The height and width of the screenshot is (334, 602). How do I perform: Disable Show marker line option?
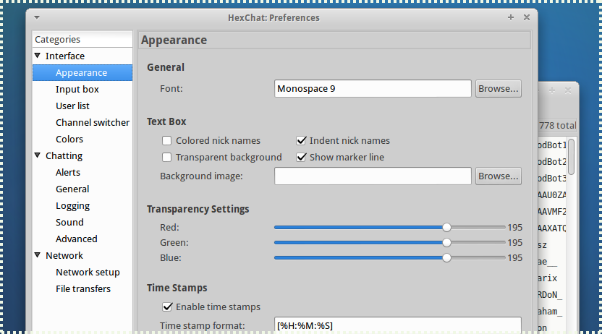click(x=301, y=157)
